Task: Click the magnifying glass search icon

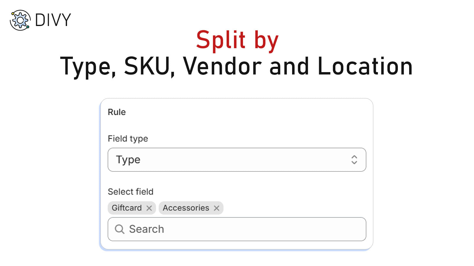Action: coord(120,229)
